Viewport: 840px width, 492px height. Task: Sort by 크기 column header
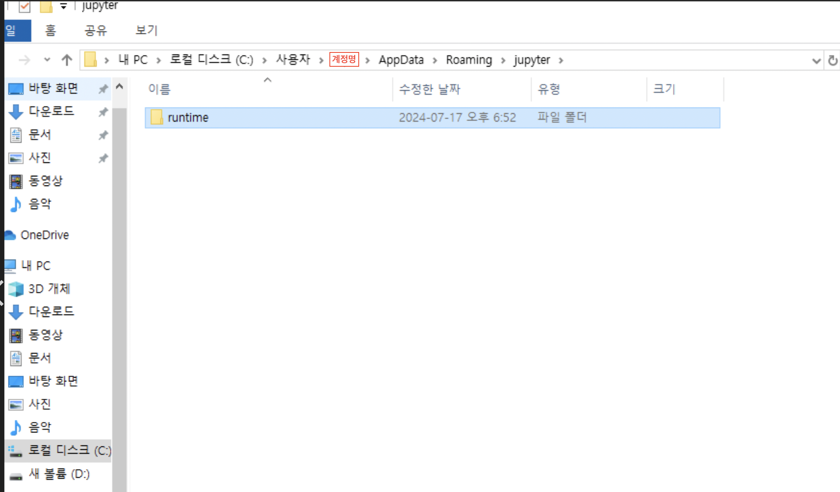pyautogui.click(x=664, y=89)
